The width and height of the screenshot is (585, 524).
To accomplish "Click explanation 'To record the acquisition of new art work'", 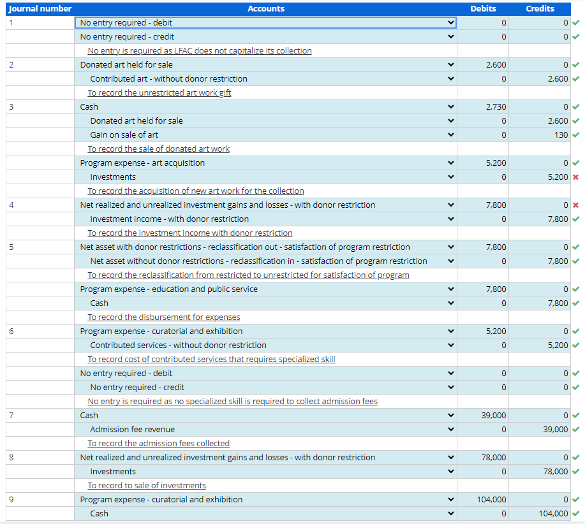I will [x=196, y=191].
